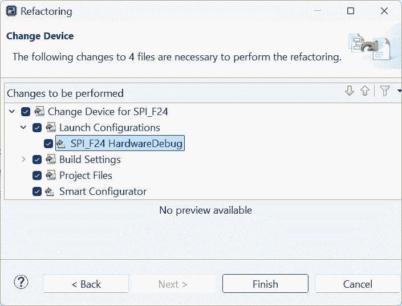Viewport: 402px width, 306px height.
Task: Click the Cancel button
Action: pyautogui.click(x=358, y=284)
